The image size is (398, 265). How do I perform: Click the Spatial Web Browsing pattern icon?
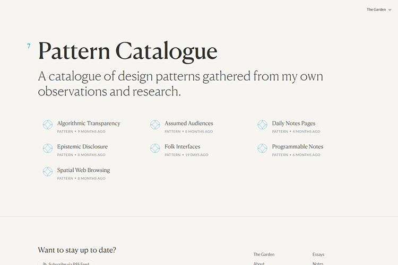coord(48,172)
